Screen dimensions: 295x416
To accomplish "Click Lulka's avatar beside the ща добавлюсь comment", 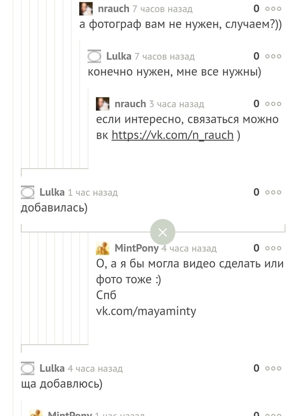I will [28, 368].
